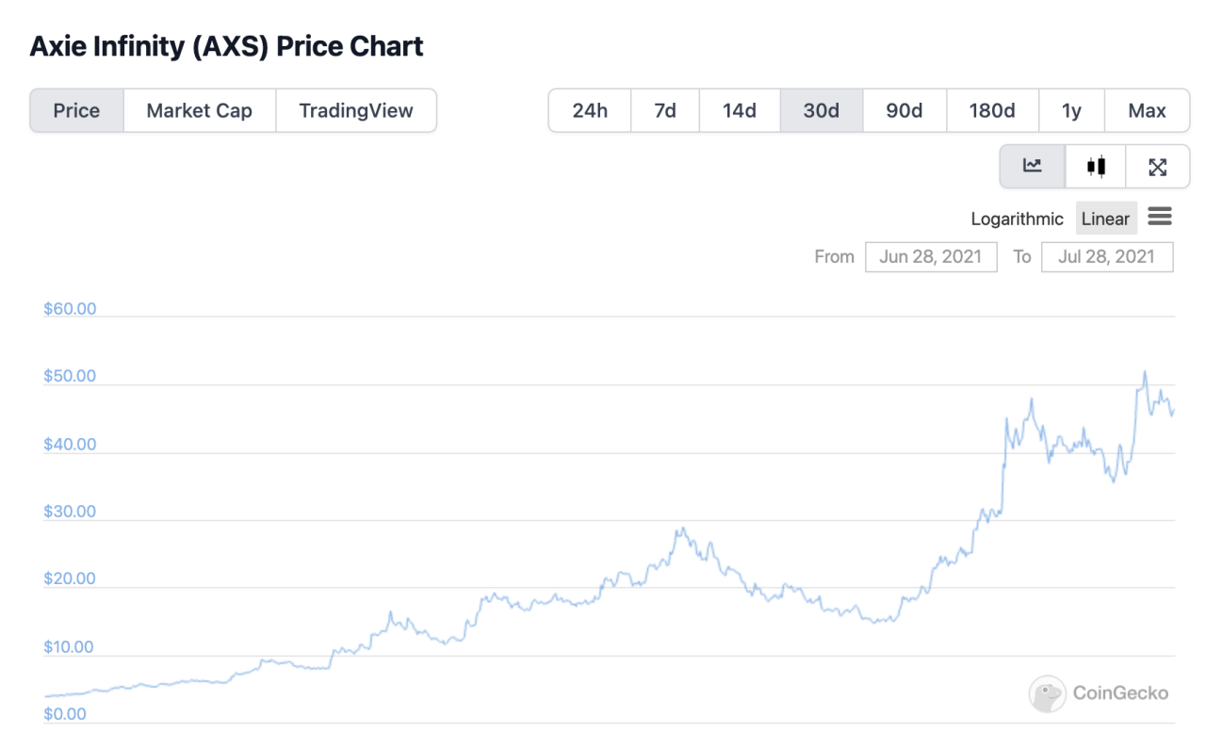Click the $20.00 axis label

[70, 578]
